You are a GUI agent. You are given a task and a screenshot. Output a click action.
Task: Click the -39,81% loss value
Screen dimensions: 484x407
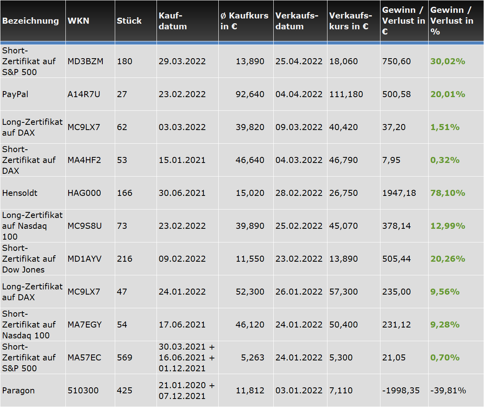pyautogui.click(x=448, y=391)
